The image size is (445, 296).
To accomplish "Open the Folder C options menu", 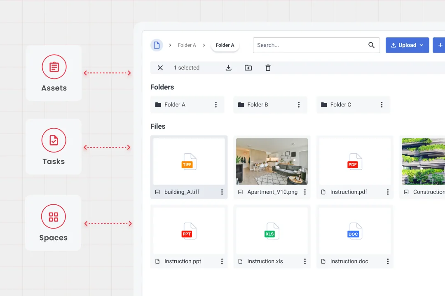I will pos(382,105).
